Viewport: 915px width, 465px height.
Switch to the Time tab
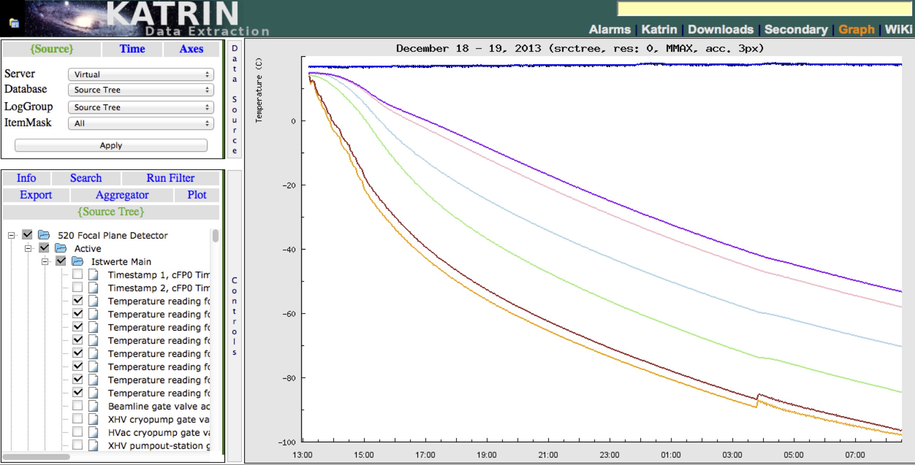[132, 49]
